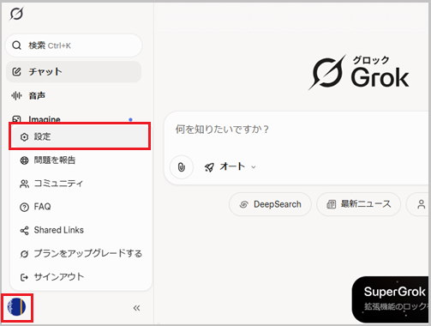Click the Shared Links share icon
431x326 pixels.
(x=24, y=231)
